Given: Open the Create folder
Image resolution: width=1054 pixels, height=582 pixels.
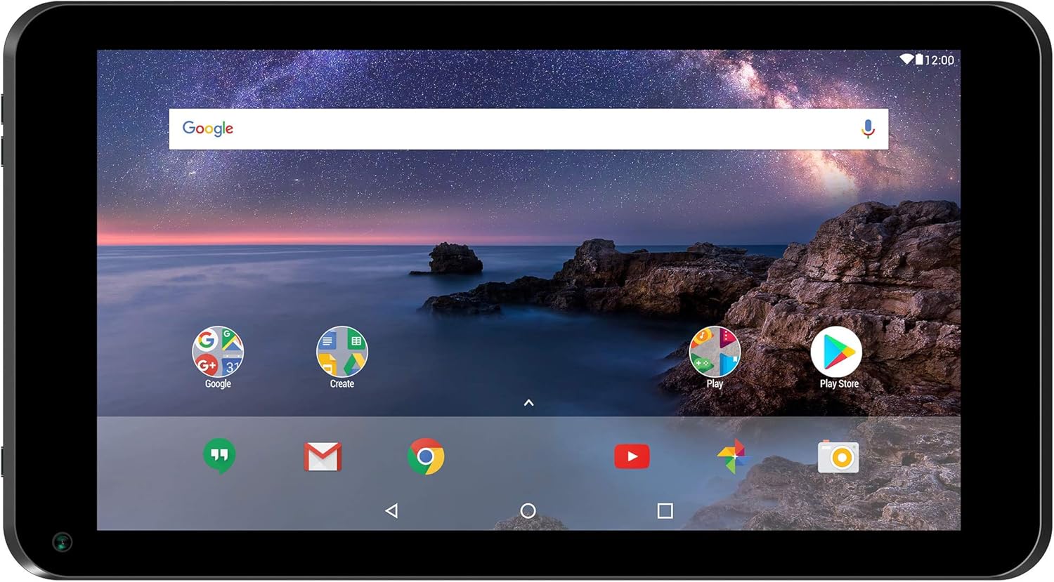Looking at the screenshot, I should click(342, 352).
